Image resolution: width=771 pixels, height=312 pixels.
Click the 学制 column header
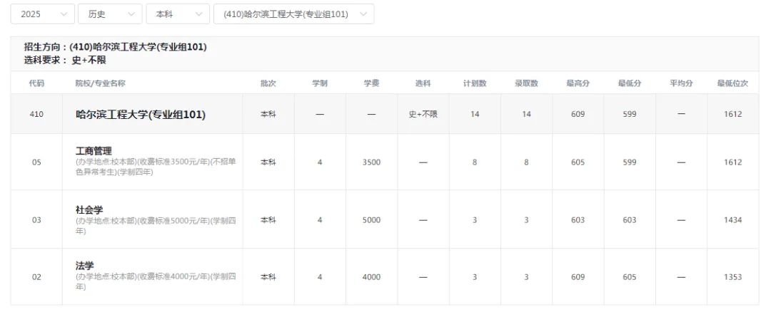tap(320, 83)
